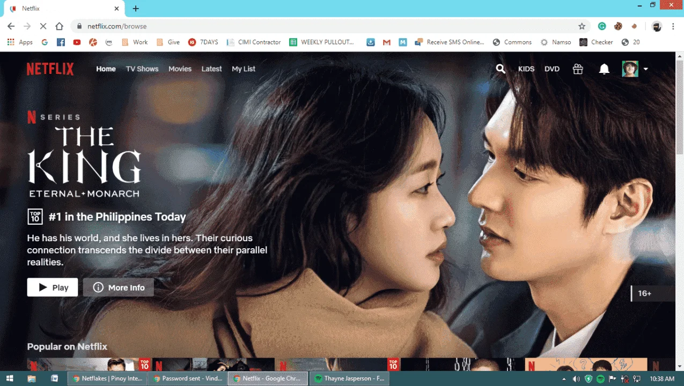Click the netflix.com/browse address bar
Image resolution: width=684 pixels, height=386 pixels.
pyautogui.click(x=329, y=26)
